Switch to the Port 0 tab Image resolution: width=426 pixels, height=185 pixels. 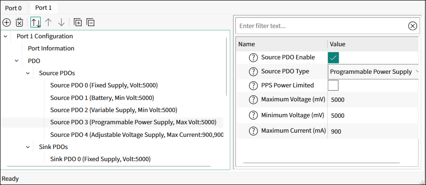[13, 8]
